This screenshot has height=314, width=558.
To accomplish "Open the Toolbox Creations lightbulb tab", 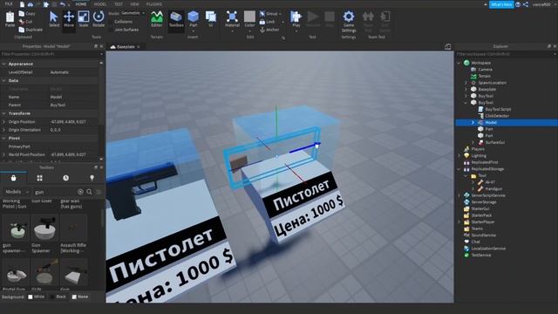I will pyautogui.click(x=92, y=178).
